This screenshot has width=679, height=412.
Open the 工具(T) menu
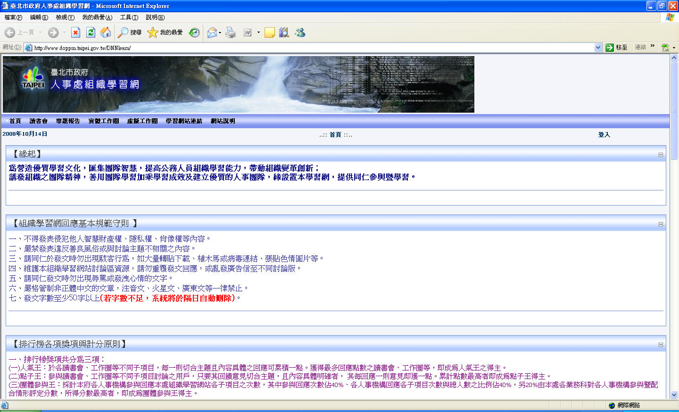(129, 17)
